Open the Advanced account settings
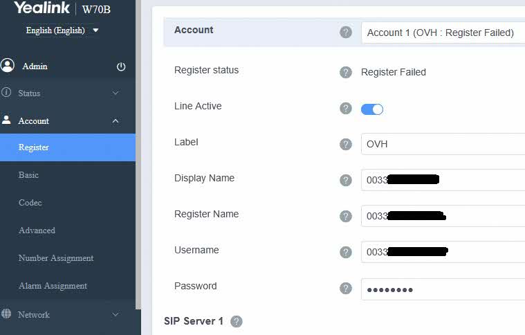The width and height of the screenshot is (525, 335). [x=37, y=230]
